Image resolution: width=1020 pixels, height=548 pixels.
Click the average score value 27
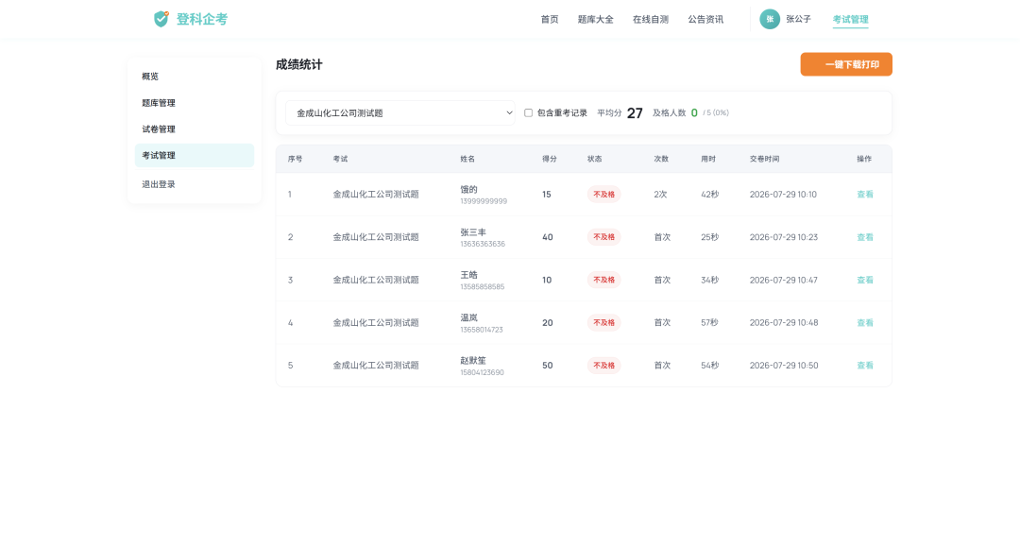click(x=635, y=113)
